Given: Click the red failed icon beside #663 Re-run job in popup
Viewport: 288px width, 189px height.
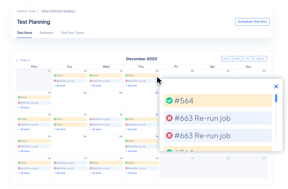Looking at the screenshot, I should coord(169,117).
